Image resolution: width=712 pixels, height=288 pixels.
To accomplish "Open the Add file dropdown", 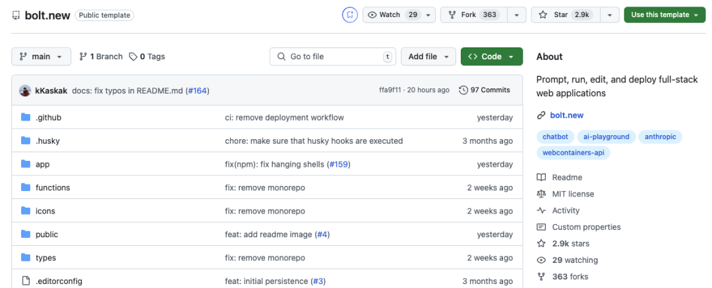I will 429,57.
